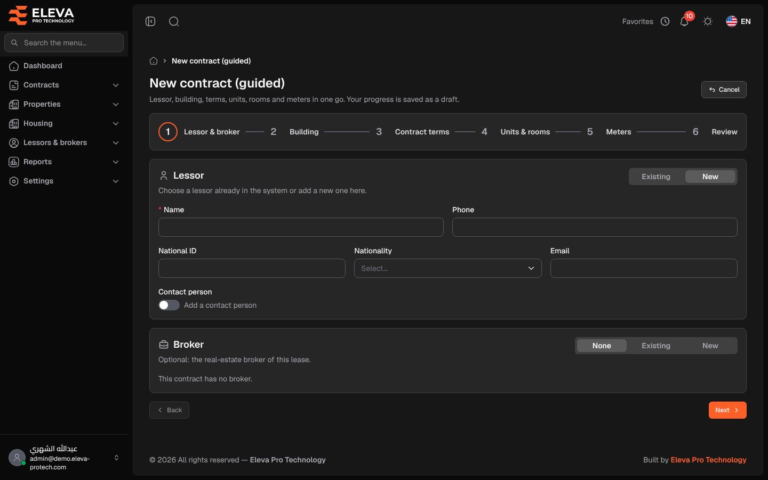
Task: Open notifications bell with badge 10
Action: click(684, 21)
